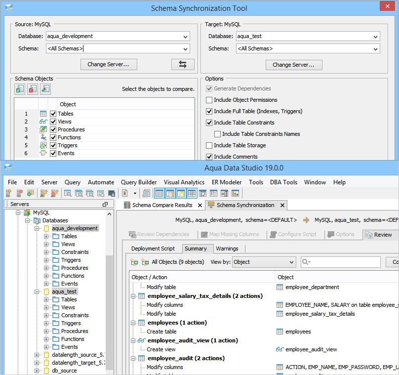Expand the db_source database node
The height and width of the screenshot is (375, 399).
37,371
